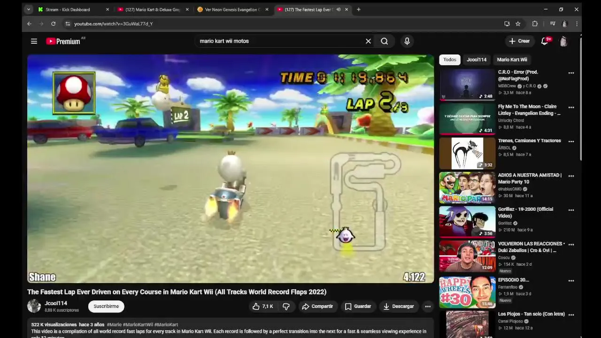
Task: Open the VOLVIERON LAS REACCIONES thumbnail
Action: point(467,256)
